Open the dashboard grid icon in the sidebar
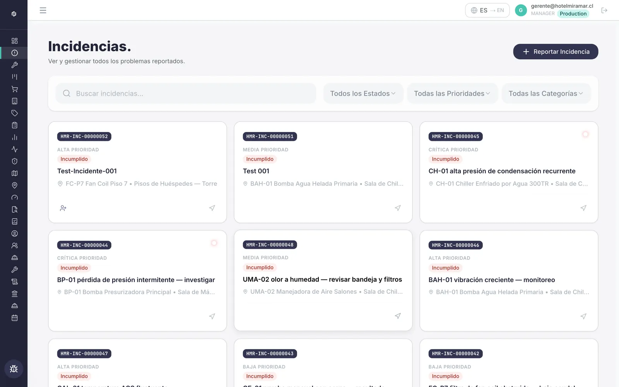This screenshot has width=619, height=387. [x=14, y=41]
